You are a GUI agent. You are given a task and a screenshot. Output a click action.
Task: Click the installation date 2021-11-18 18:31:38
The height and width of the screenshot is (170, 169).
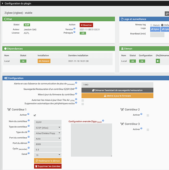(78, 61)
